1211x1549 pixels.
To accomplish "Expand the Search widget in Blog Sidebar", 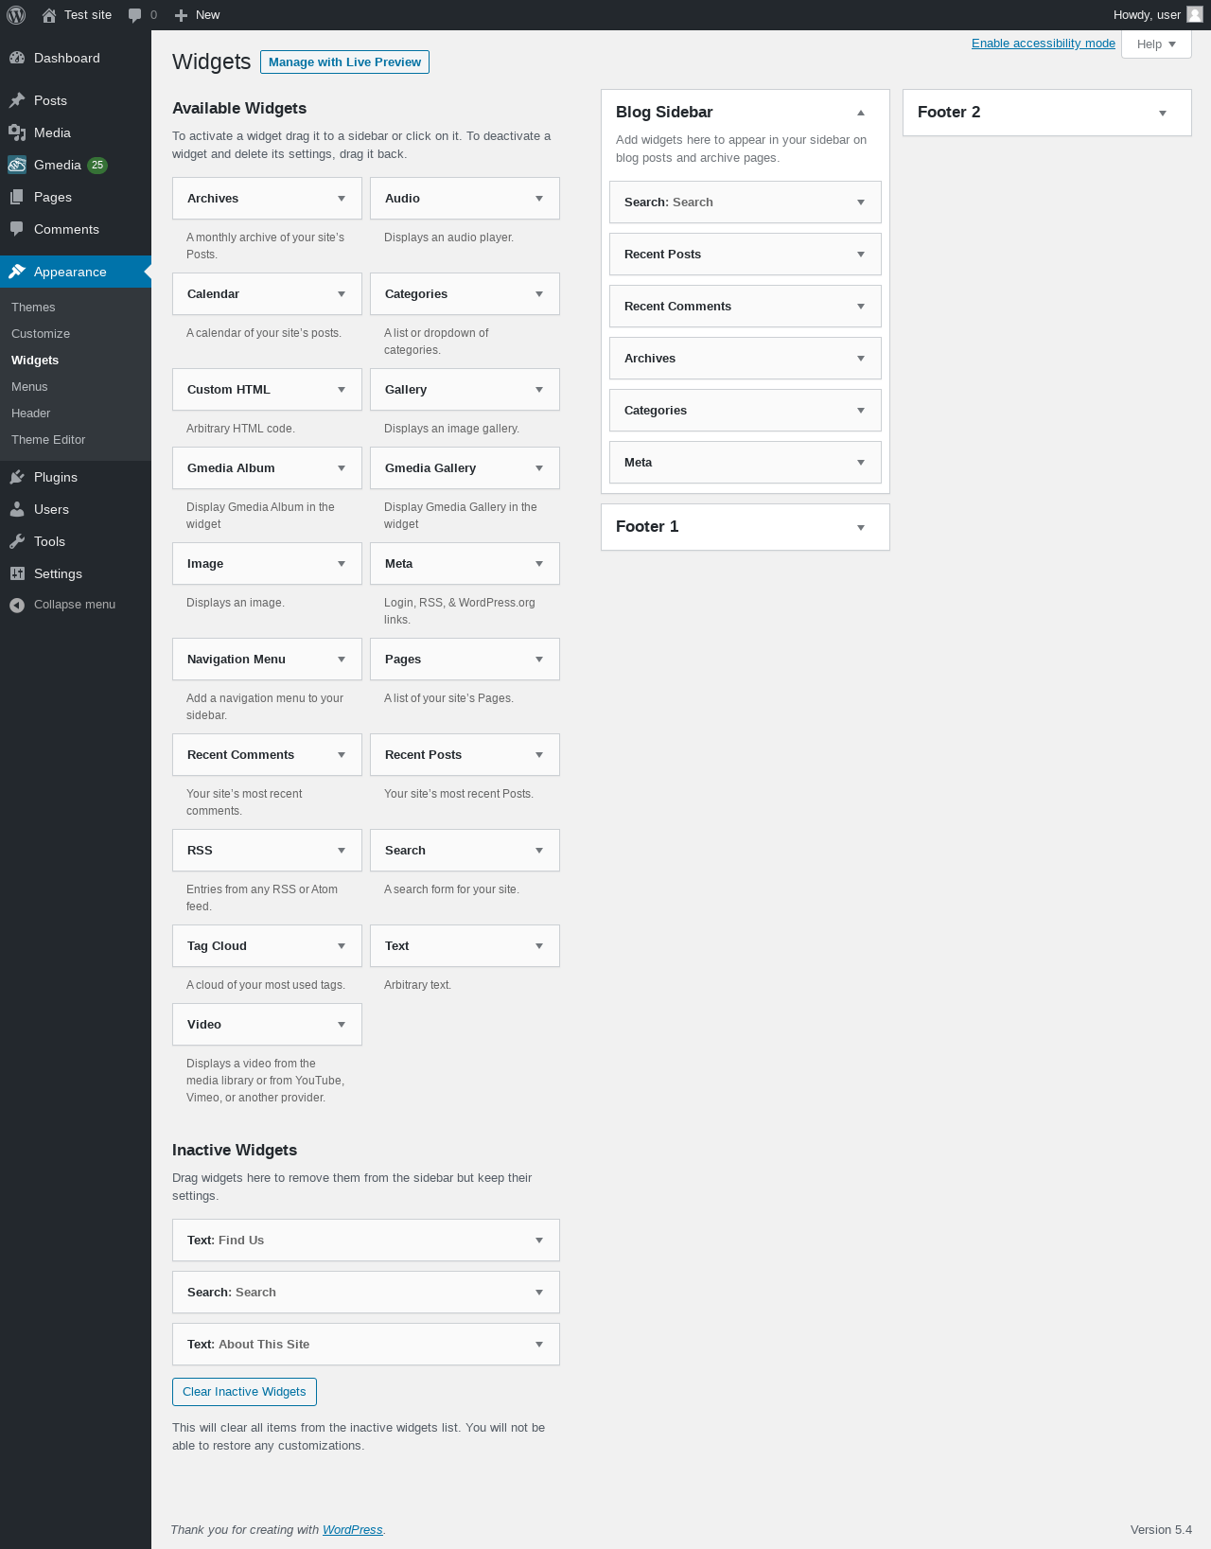I will click(861, 202).
